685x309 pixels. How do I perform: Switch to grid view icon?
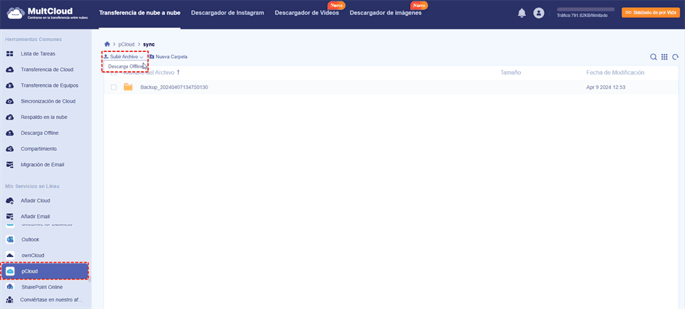click(x=664, y=57)
